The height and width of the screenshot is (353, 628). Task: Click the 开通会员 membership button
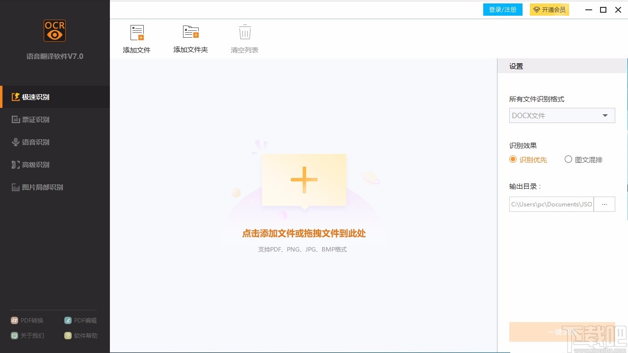click(x=549, y=9)
